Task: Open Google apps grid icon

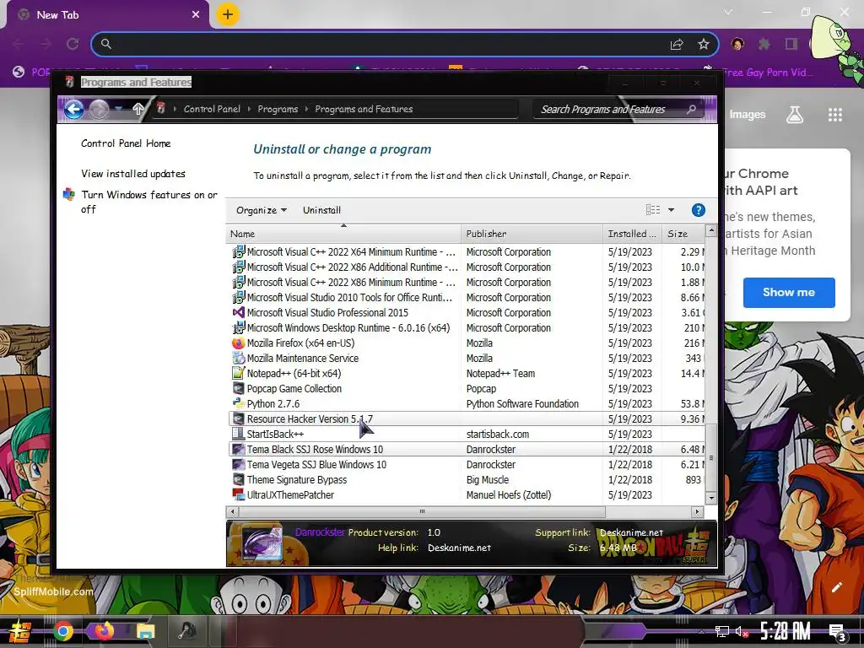Action: tap(834, 115)
